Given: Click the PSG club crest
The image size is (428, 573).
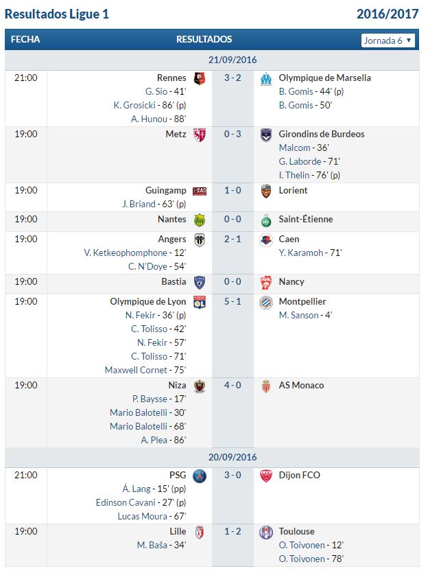Looking at the screenshot, I should pos(200,476).
